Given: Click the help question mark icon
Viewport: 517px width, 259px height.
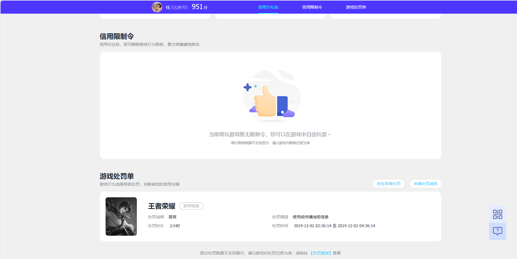Looking at the screenshot, I should tap(497, 231).
